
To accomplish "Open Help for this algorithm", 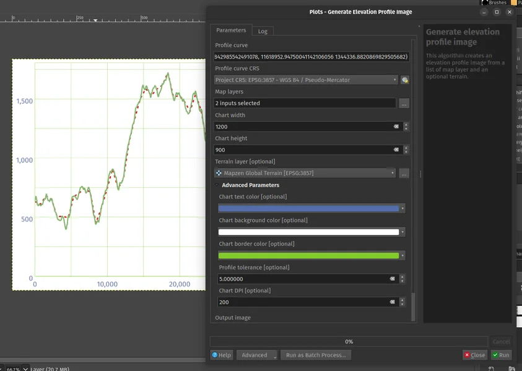I will [x=222, y=355].
